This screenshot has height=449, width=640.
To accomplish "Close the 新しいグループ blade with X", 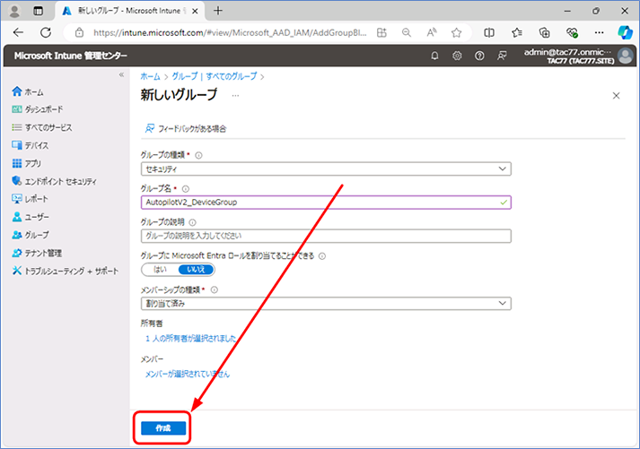I will (x=616, y=96).
